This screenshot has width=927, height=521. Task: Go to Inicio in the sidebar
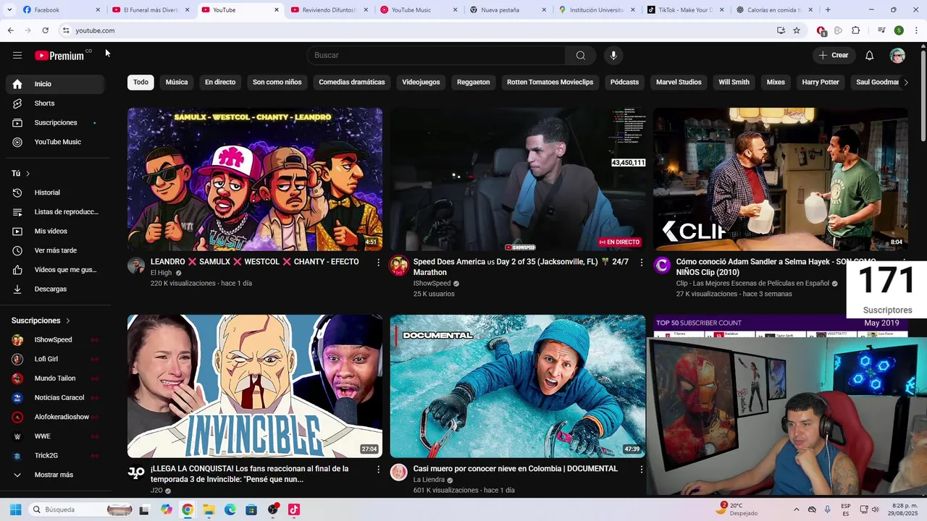click(55, 84)
